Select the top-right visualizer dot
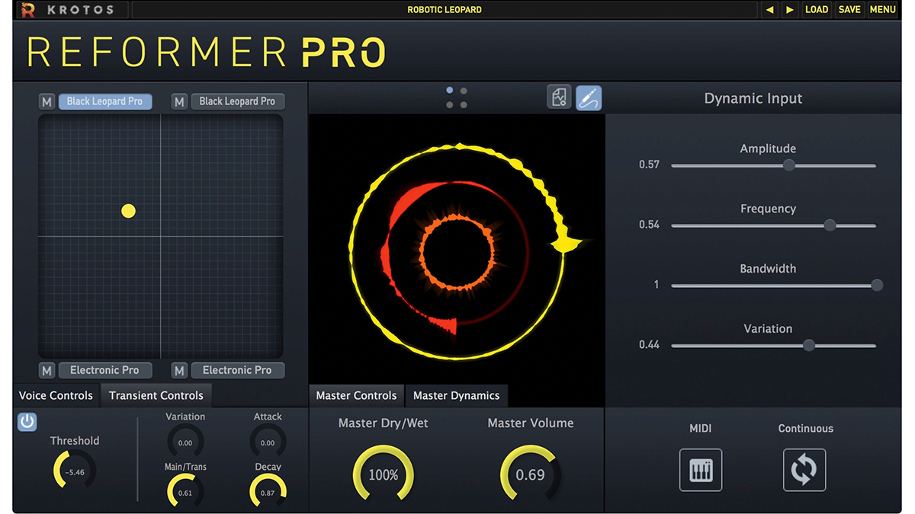The height and width of the screenshot is (514, 915). pos(464,91)
